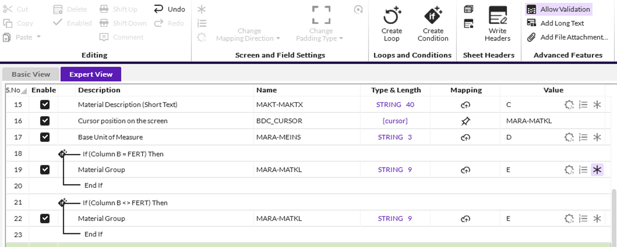The width and height of the screenshot is (617, 247).
Task: Click highlighted asterisk icon in row 19
Action: point(597,170)
